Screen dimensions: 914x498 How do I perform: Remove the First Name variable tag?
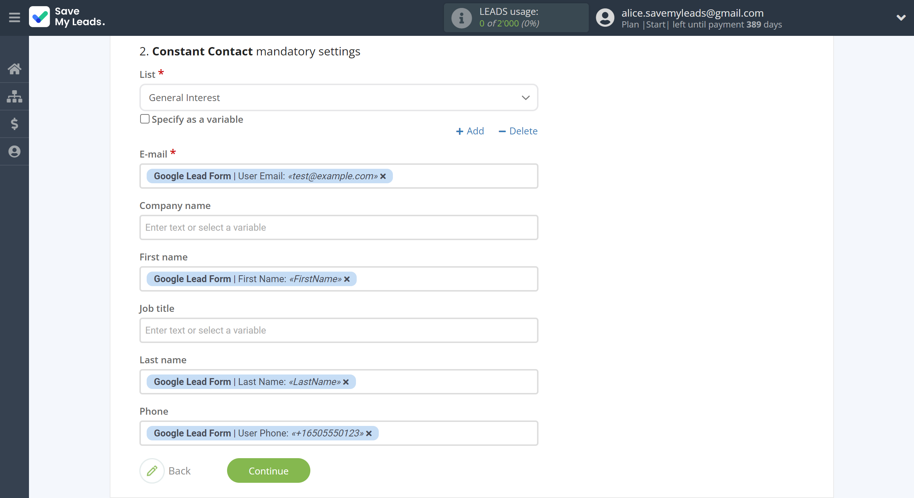(347, 279)
